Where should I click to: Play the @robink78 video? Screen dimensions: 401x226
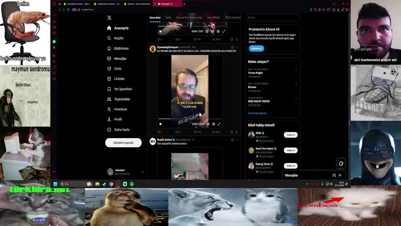point(161,124)
